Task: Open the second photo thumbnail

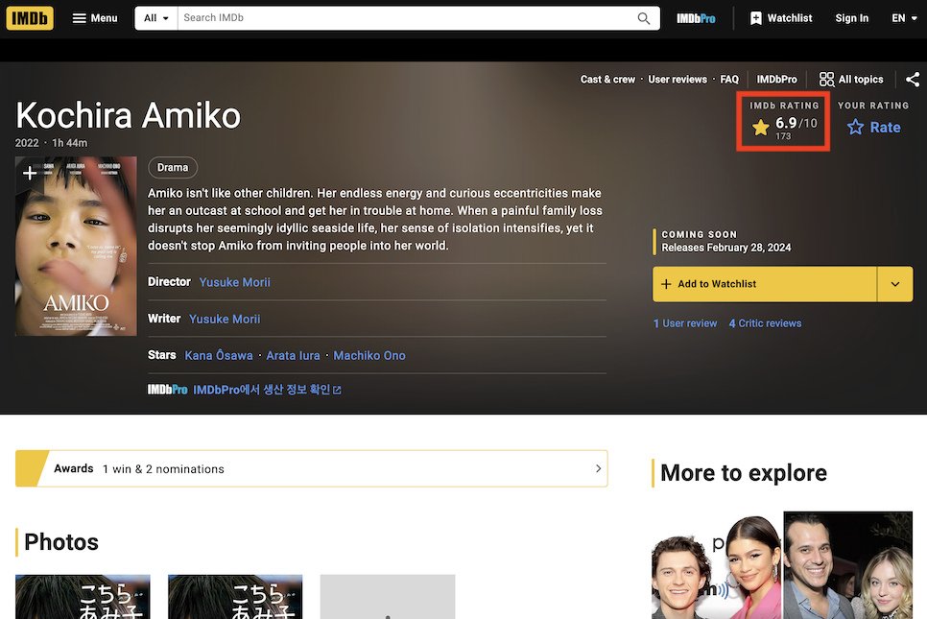Action: point(235,597)
